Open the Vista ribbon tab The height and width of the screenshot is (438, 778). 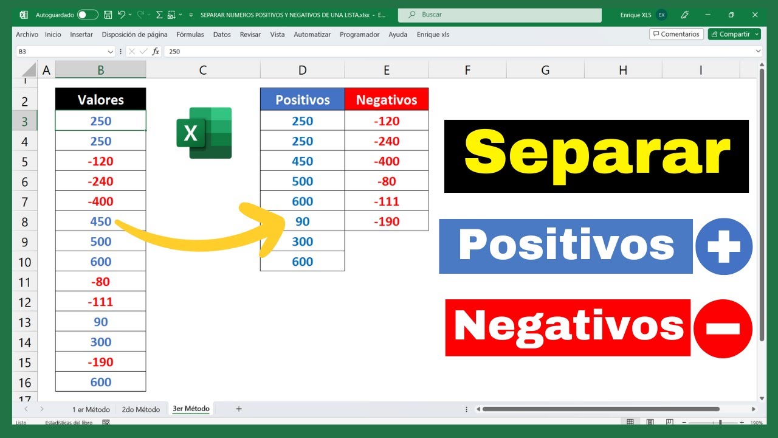(277, 35)
